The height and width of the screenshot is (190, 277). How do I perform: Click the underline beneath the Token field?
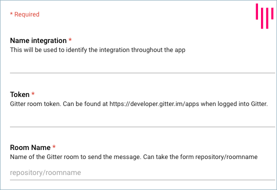142,127
